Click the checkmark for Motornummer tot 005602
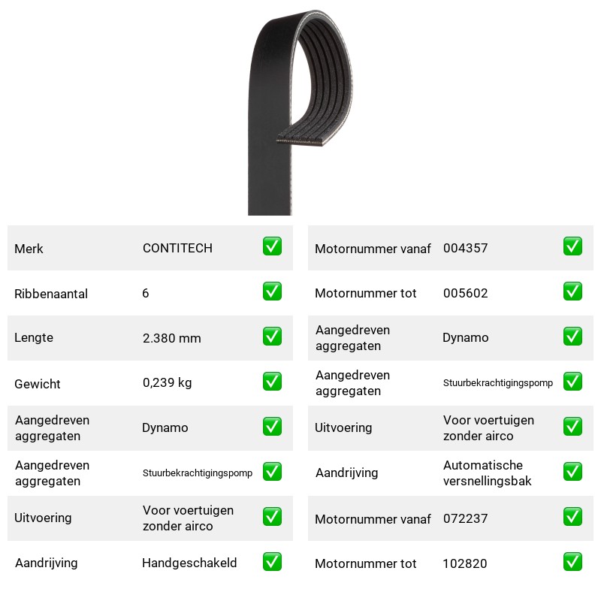Image resolution: width=601 pixels, height=601 pixels. (572, 291)
